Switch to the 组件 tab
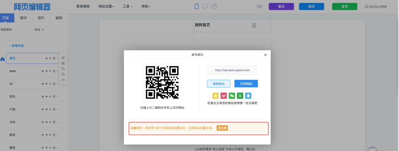Viewport: 399px width, 151px height. click(x=41, y=18)
